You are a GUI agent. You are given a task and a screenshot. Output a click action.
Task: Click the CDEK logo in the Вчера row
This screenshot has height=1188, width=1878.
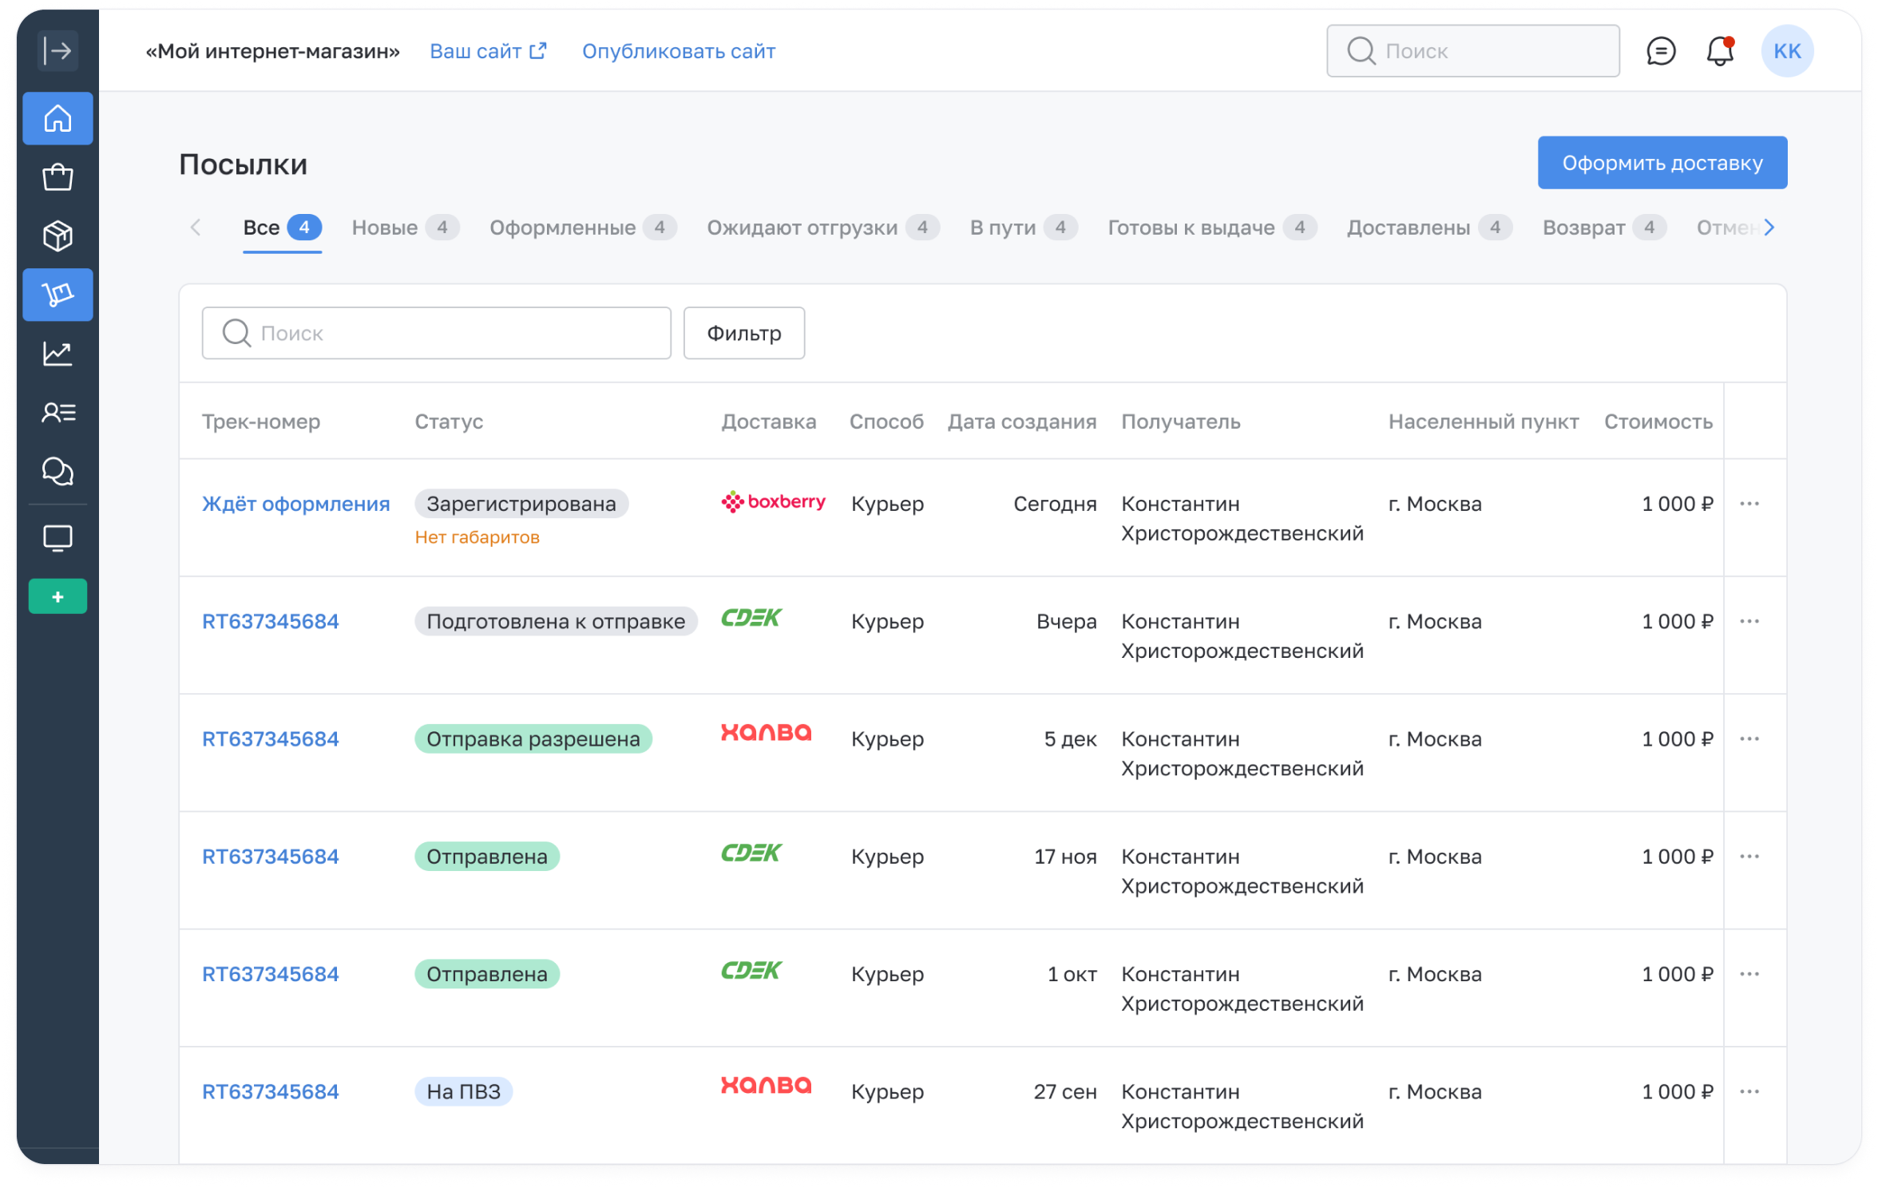pyautogui.click(x=751, y=618)
